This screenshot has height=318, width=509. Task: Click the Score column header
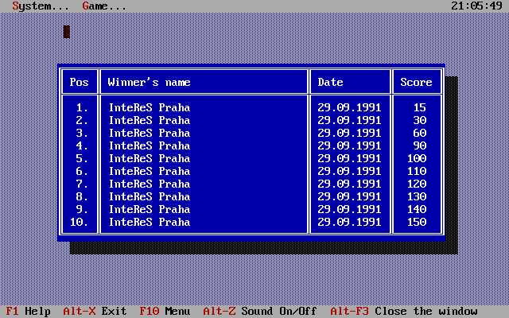coord(416,82)
